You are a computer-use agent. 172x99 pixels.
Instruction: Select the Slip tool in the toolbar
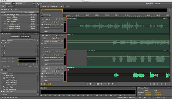coord(41,3)
